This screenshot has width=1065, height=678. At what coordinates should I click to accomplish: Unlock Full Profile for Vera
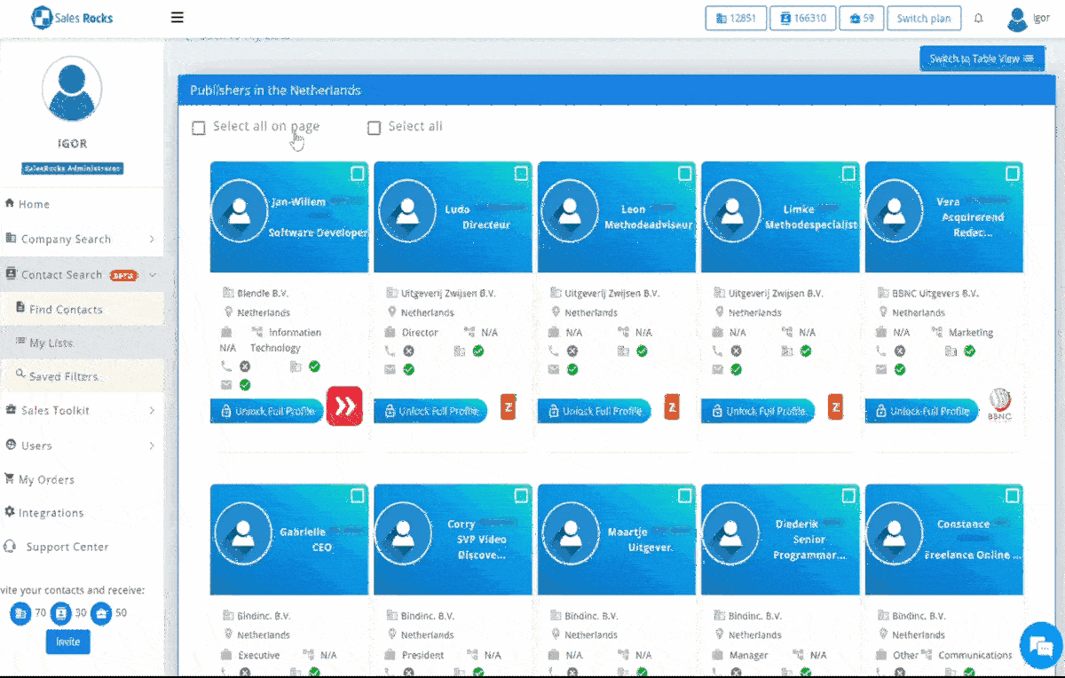920,412
